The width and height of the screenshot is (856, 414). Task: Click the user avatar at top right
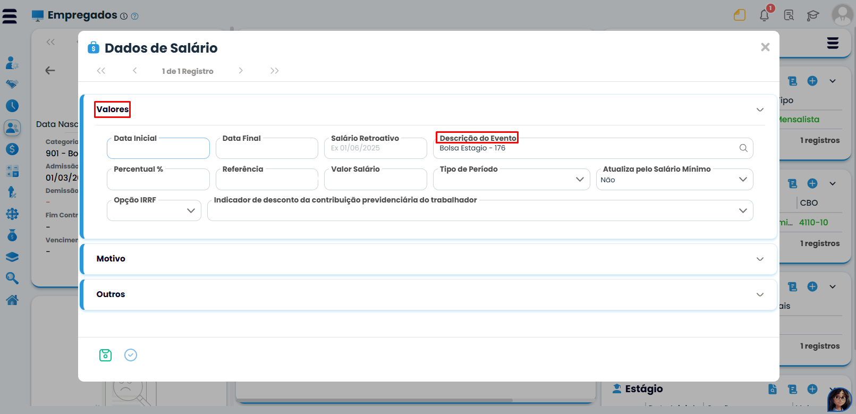[842, 15]
